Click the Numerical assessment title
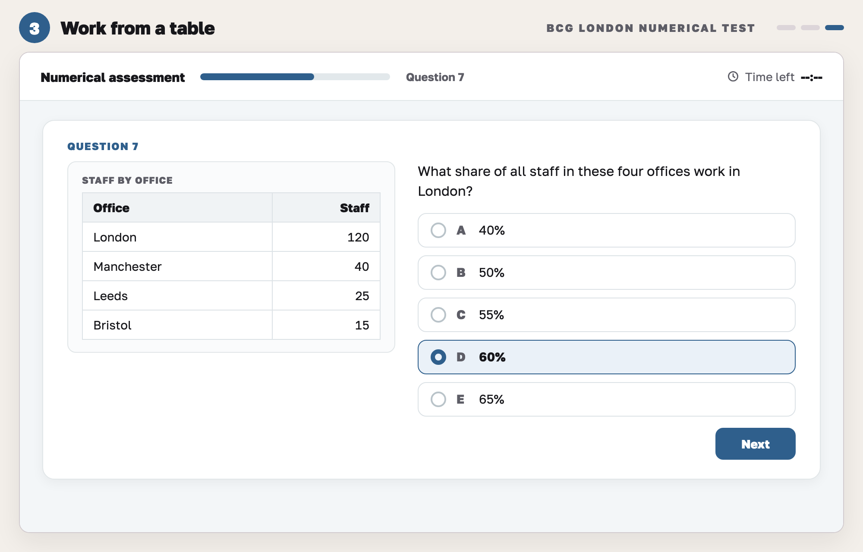The image size is (863, 552). (113, 78)
